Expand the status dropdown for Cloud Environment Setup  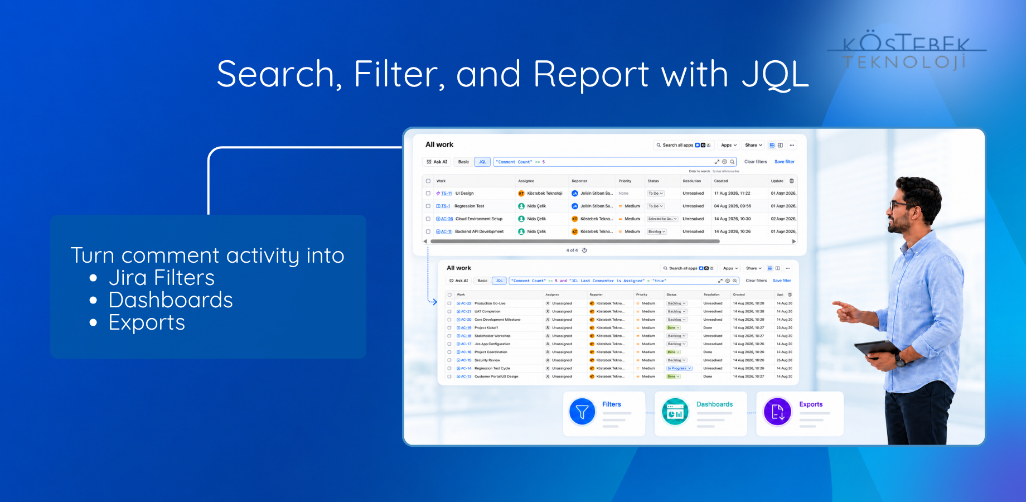pyautogui.click(x=662, y=219)
